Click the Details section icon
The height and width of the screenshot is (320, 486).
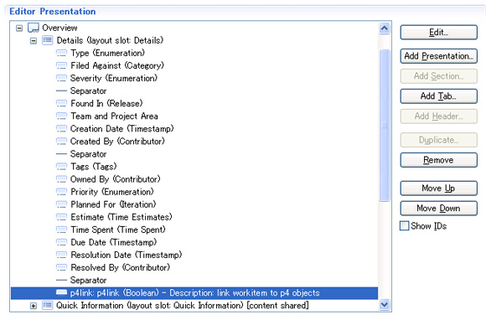[x=48, y=40]
